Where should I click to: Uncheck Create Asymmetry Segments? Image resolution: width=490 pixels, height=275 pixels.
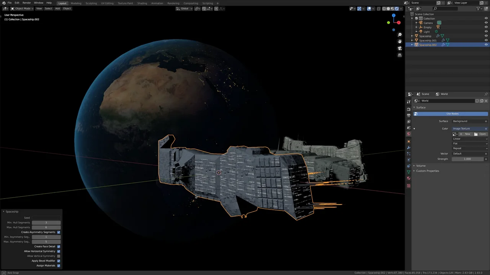59,232
